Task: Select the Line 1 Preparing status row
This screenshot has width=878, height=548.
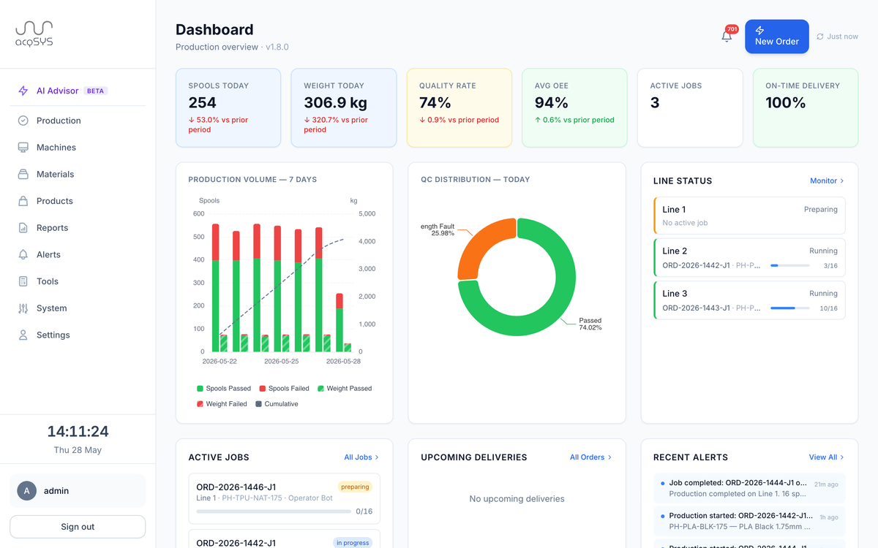Action: point(749,216)
